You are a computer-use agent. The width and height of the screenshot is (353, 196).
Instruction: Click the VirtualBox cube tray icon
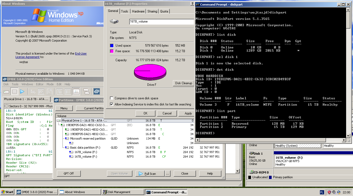tap(339, 192)
